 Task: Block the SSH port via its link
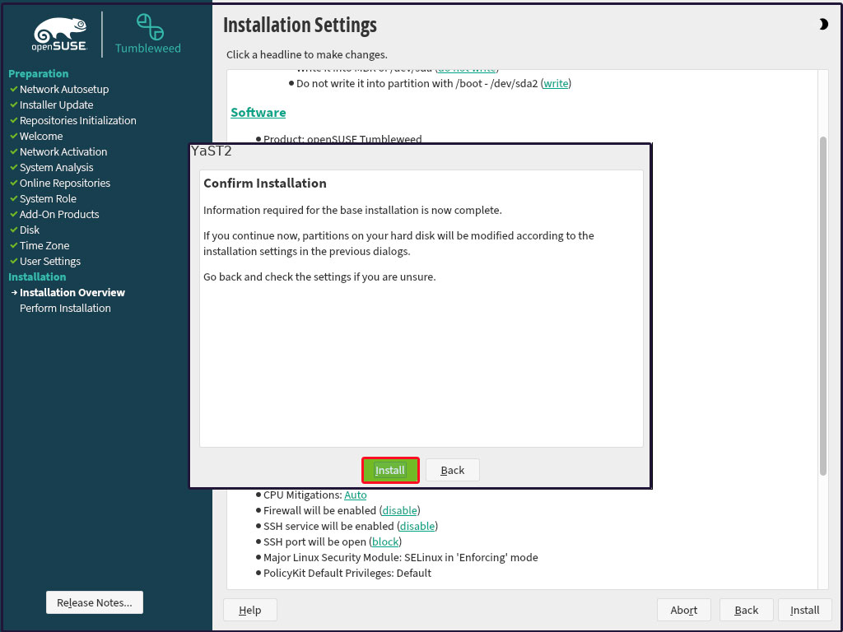pos(385,541)
